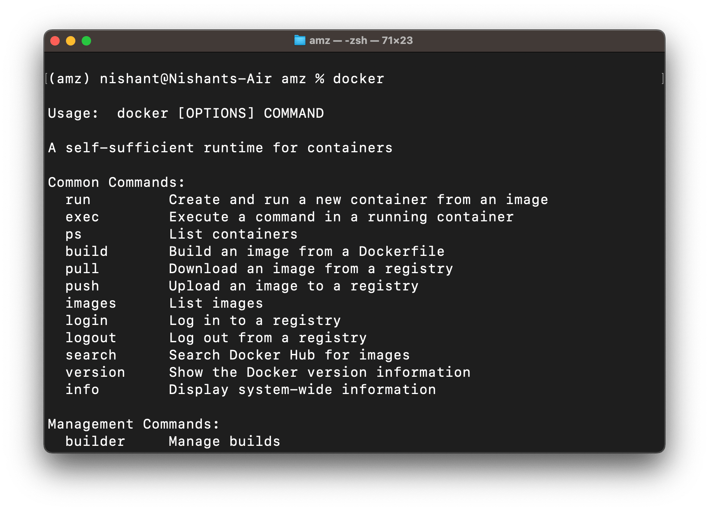Screen dimensions: 709x511
Task: Click the 'run' command name
Action: point(78,200)
